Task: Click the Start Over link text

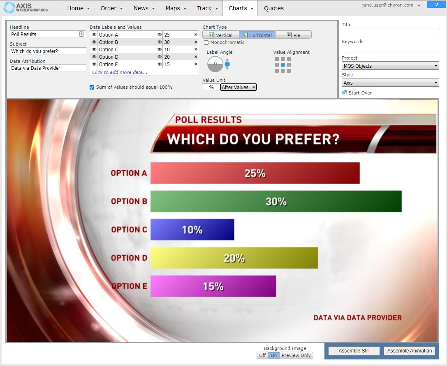Action: (x=360, y=93)
